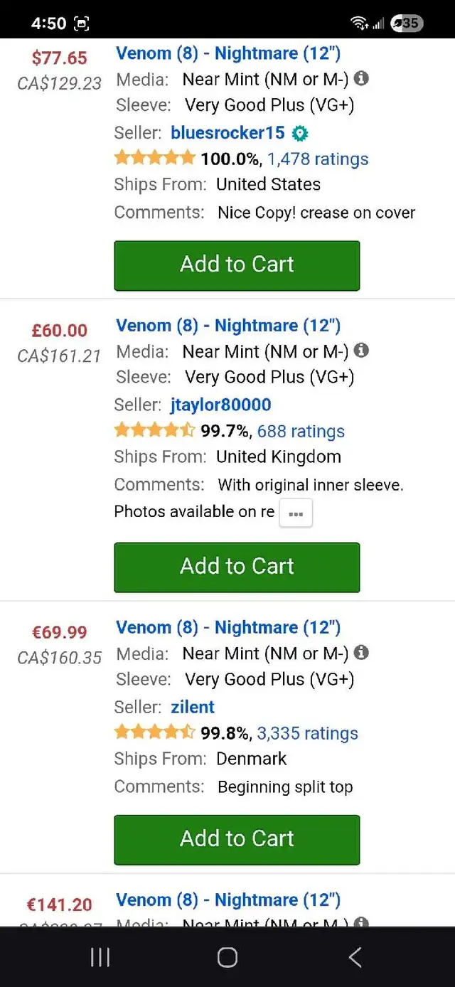This screenshot has width=455, height=987.
Task: Tap the five-star rating of bluesrocker15
Action: point(154,158)
